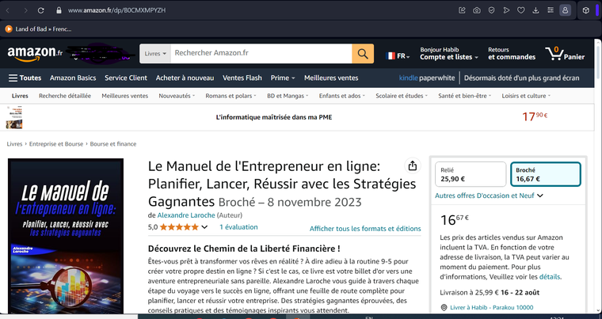Select the Relié 25,90 € format
602x319 pixels.
click(471, 174)
